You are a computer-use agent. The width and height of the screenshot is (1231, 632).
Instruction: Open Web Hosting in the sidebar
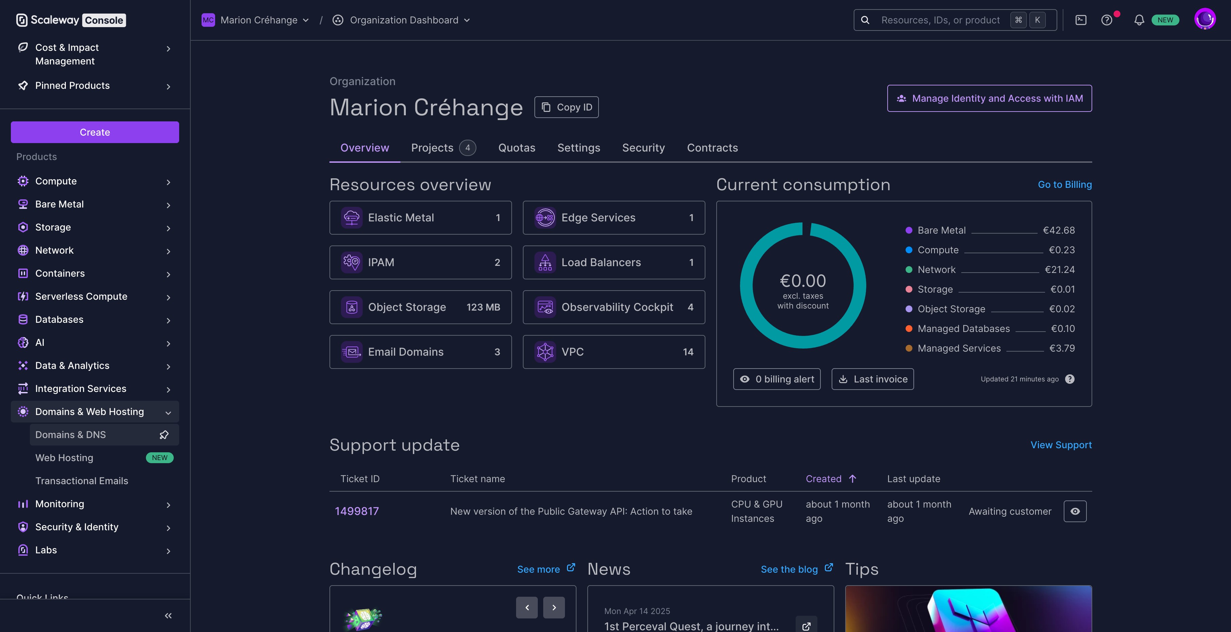104,458
